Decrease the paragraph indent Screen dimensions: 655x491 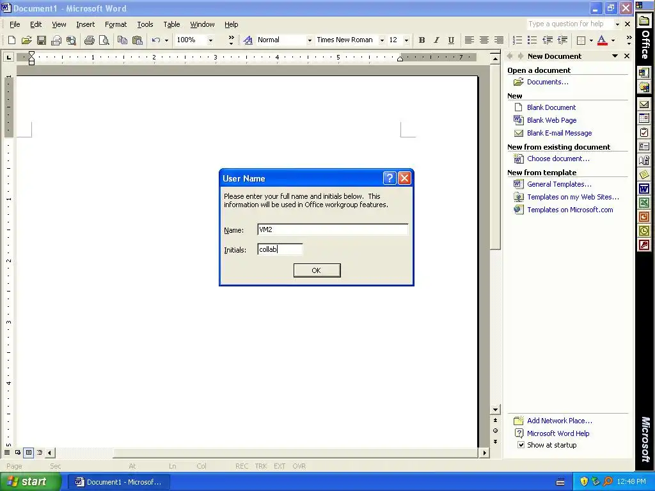548,40
